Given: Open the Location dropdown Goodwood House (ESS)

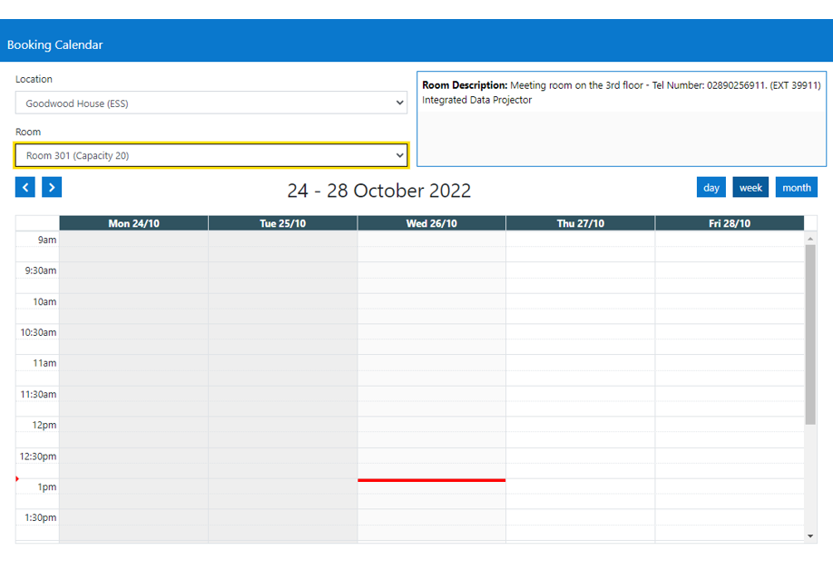Looking at the screenshot, I should coord(211,103).
